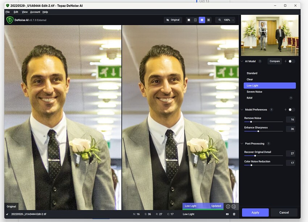Toggle the AI Model auto switch
This screenshot has width=308, height=222.
tap(291, 61)
